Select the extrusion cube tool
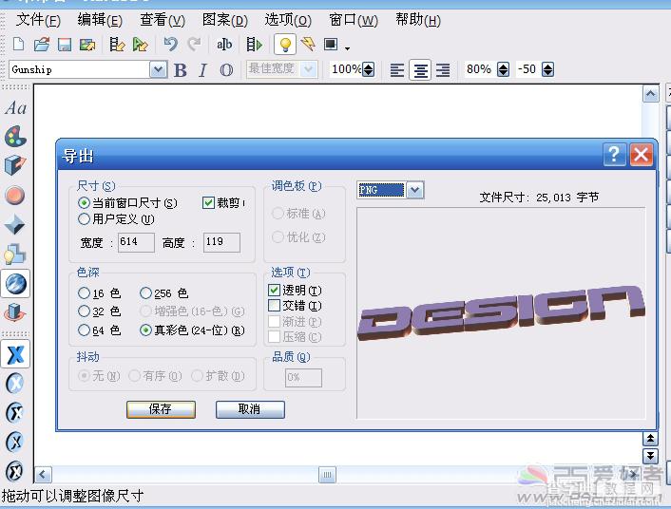671x509 pixels. (x=15, y=165)
